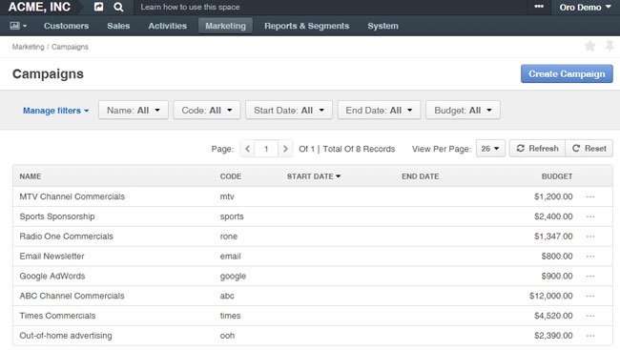Click the $2,400.00 budget cell
The image size is (620, 350).
(x=553, y=216)
